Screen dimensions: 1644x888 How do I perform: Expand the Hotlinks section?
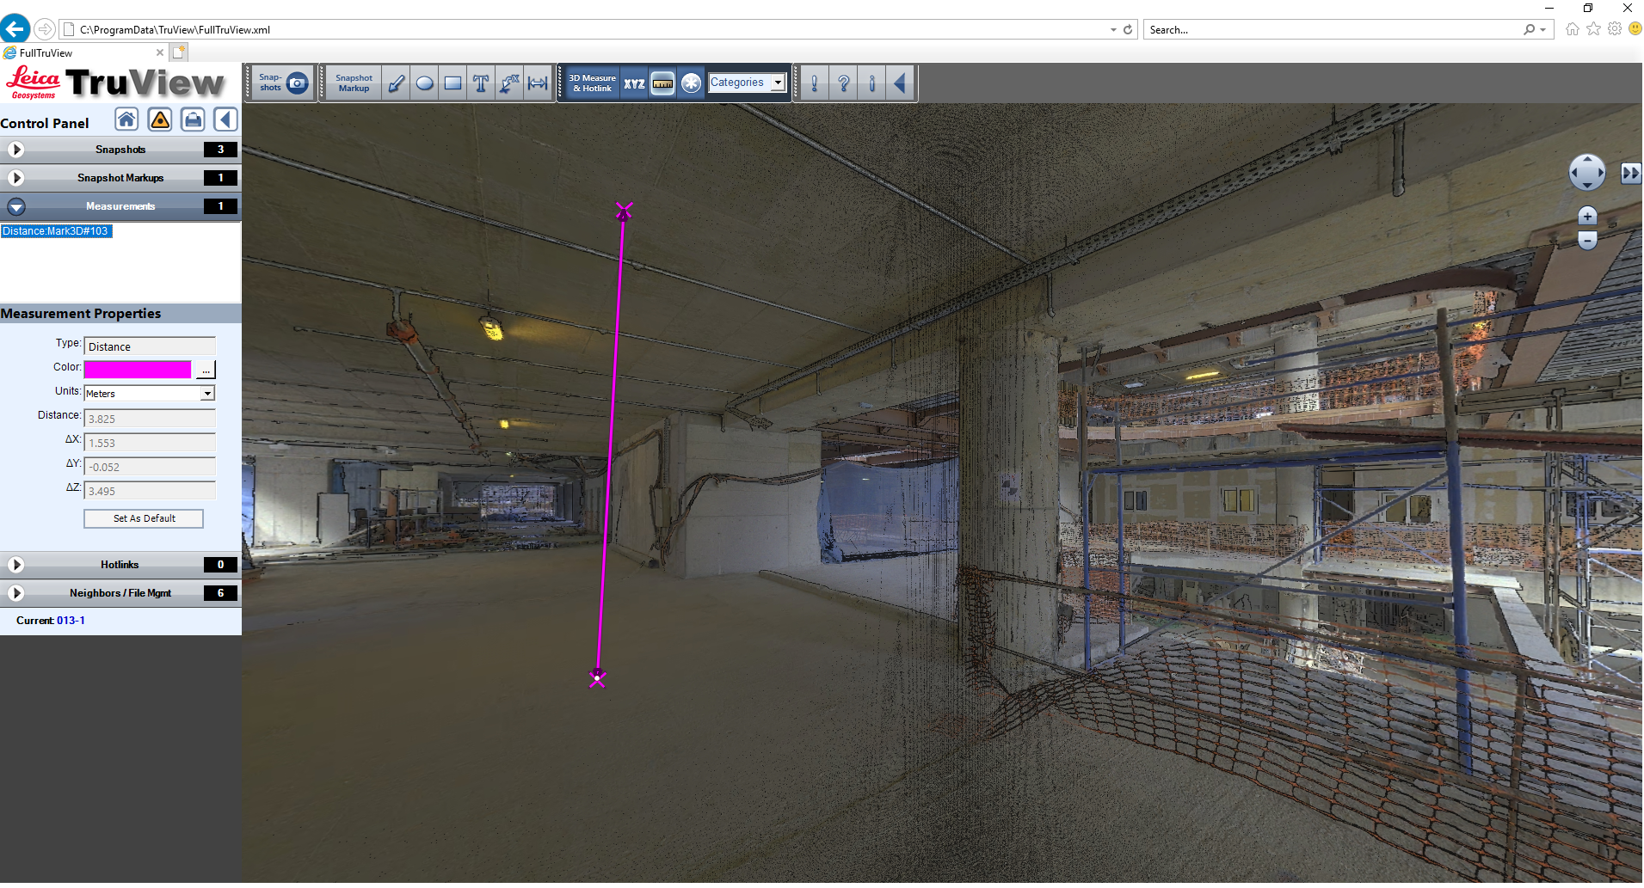[x=15, y=565]
